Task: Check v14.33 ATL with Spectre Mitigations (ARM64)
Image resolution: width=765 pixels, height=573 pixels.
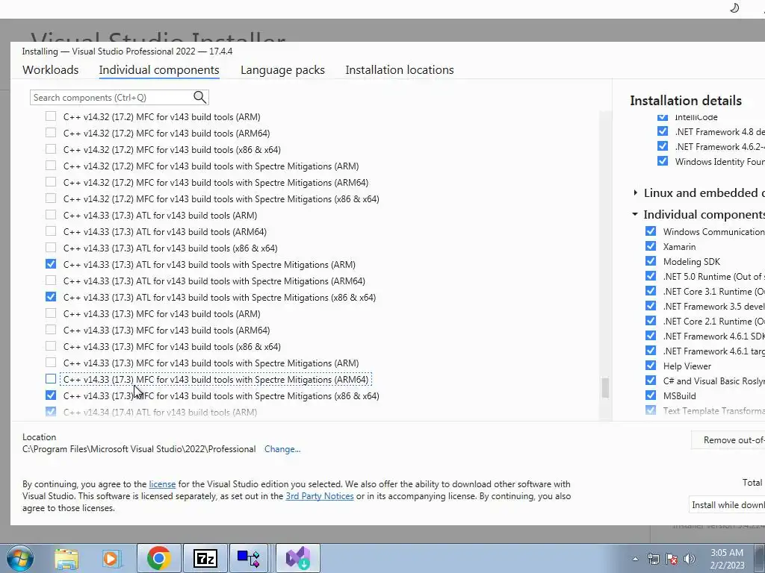Action: [x=51, y=281]
